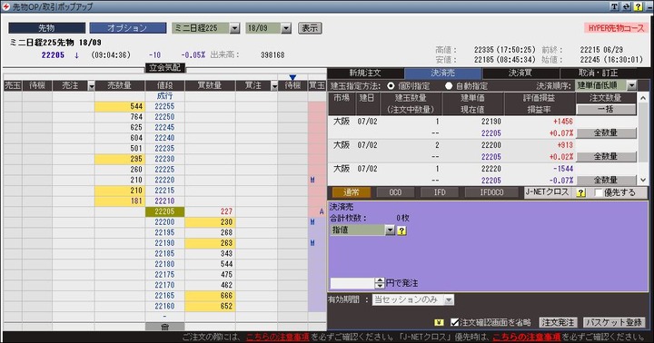The width and height of the screenshot is (654, 343).
Task: Open help icon next to J-NETクロス
Action: point(581,192)
